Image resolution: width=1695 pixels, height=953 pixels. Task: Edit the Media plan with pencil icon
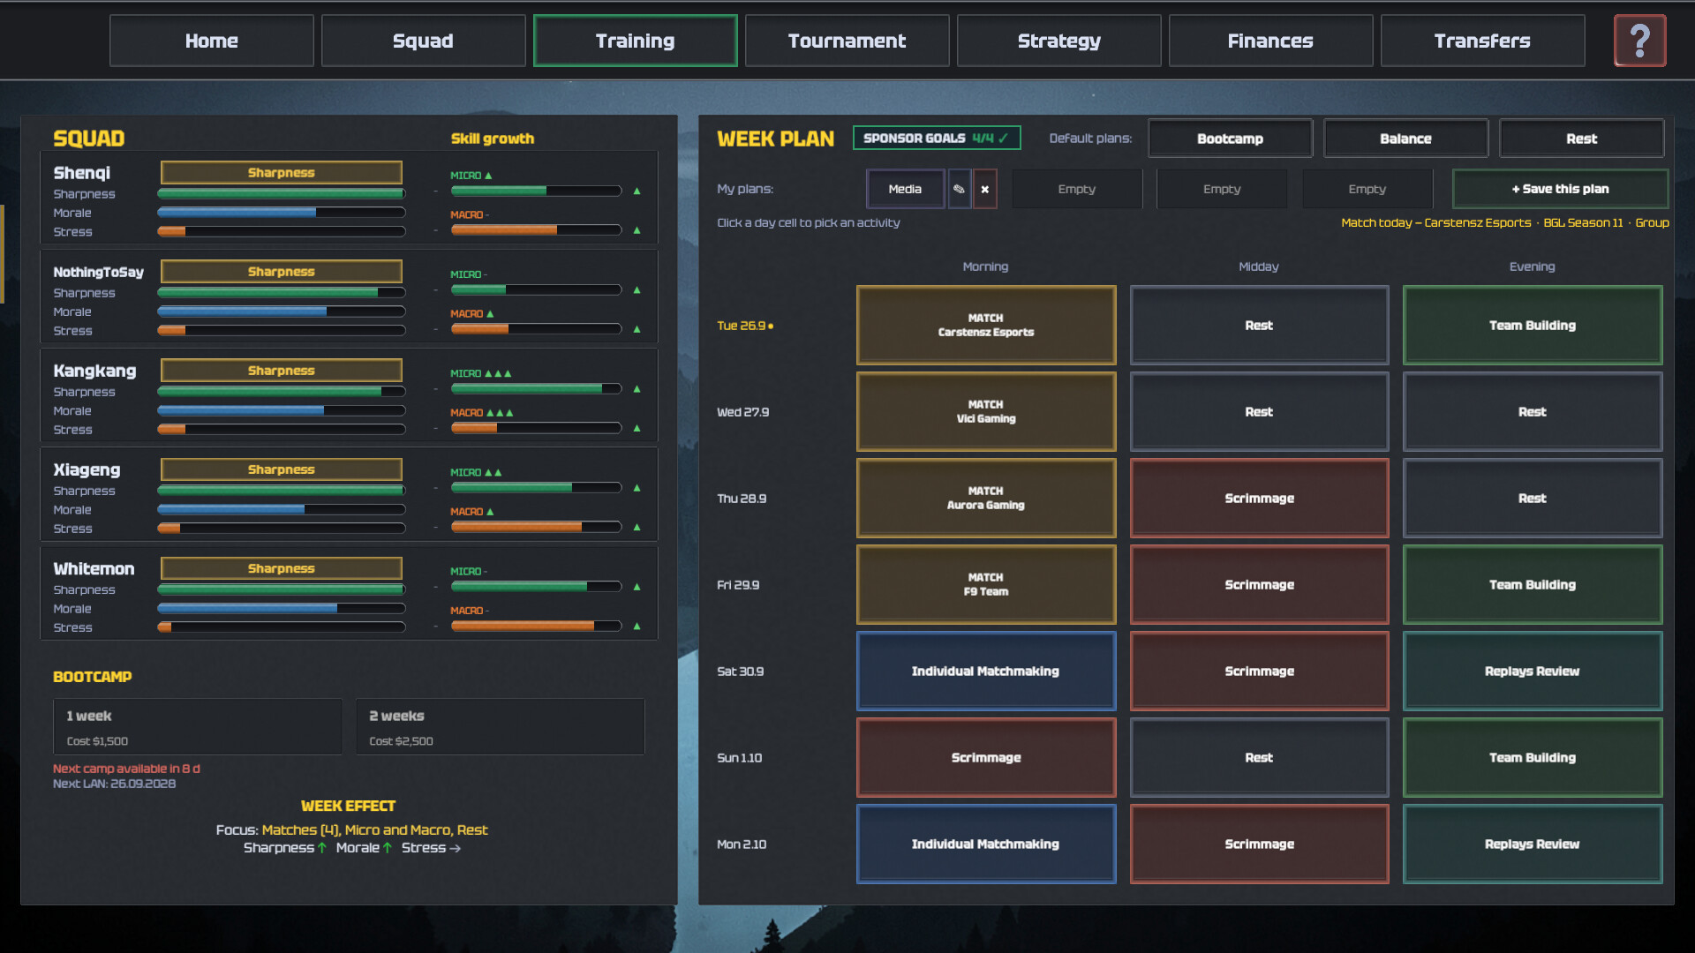click(x=959, y=189)
